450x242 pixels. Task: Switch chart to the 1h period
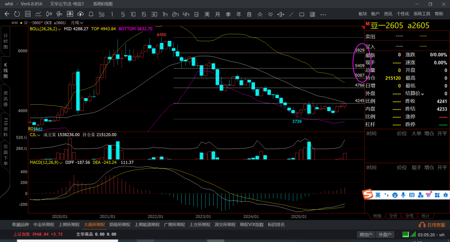(165, 14)
